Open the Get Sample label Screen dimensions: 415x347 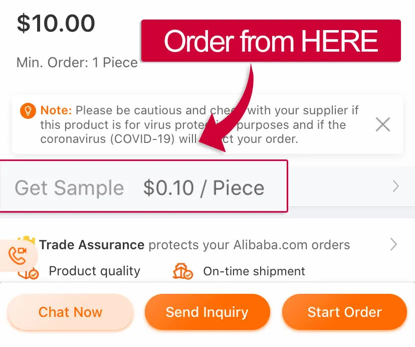[x=69, y=188]
